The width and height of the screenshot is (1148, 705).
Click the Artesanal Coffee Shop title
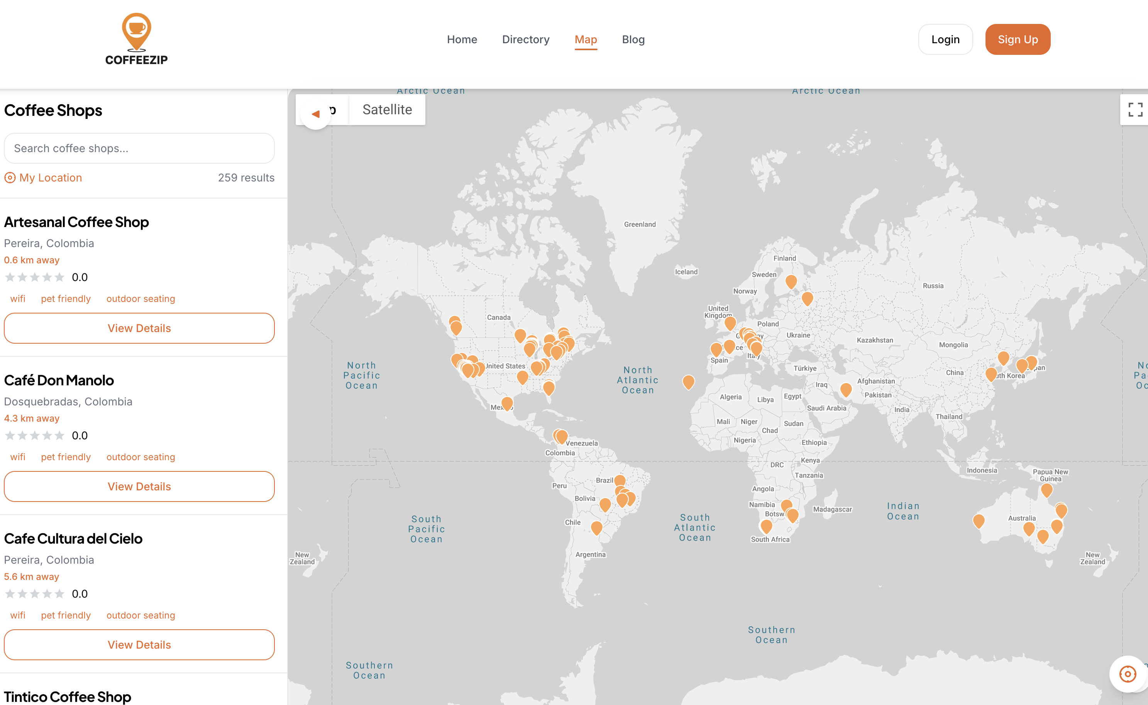[x=76, y=222]
